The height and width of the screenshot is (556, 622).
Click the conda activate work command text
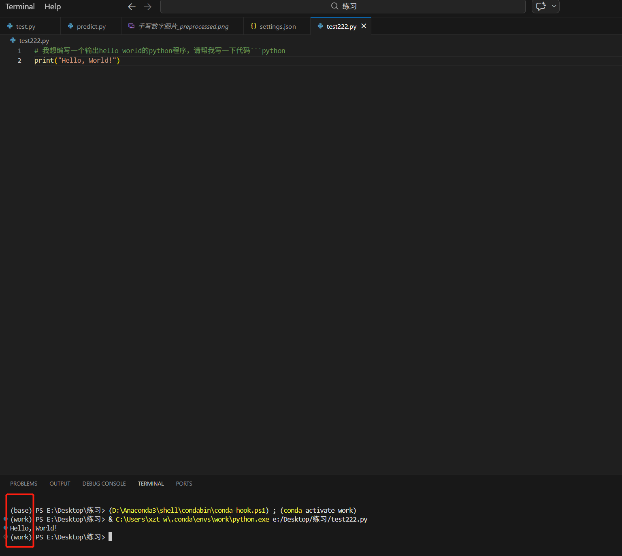click(318, 511)
